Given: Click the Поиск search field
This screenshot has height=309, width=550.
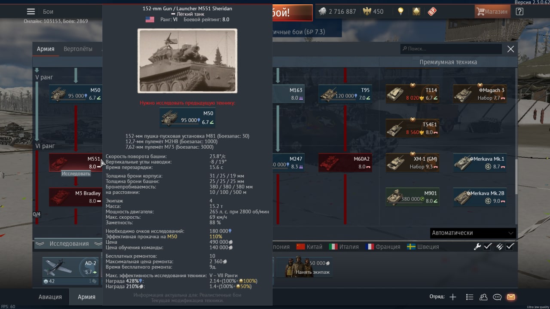Looking at the screenshot, I should (x=451, y=49).
